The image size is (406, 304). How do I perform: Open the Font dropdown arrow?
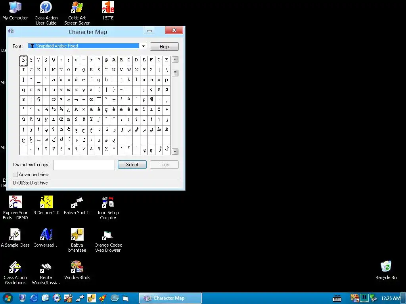coord(143,46)
